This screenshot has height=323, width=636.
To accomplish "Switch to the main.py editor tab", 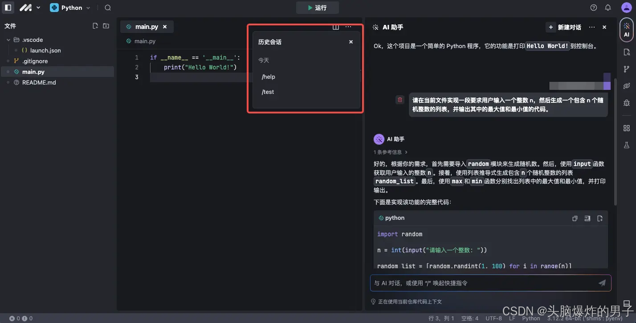I will pos(147,26).
